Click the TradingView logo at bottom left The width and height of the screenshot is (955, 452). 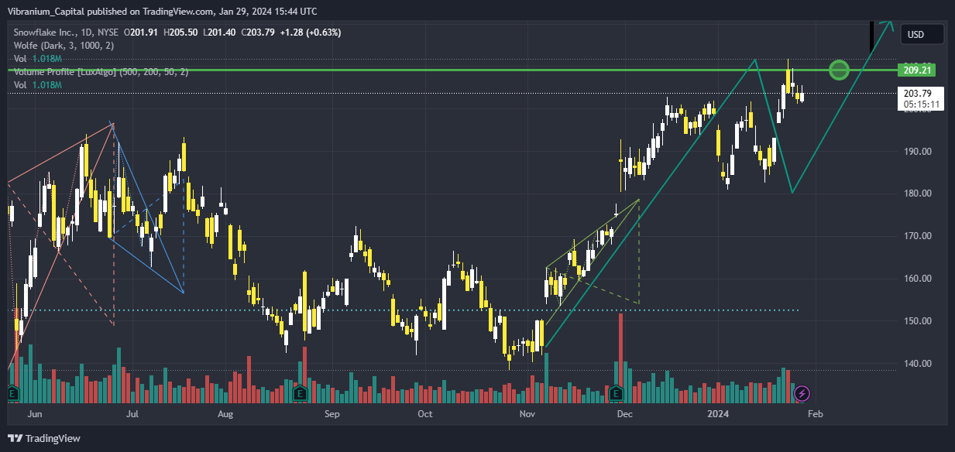[x=45, y=438]
